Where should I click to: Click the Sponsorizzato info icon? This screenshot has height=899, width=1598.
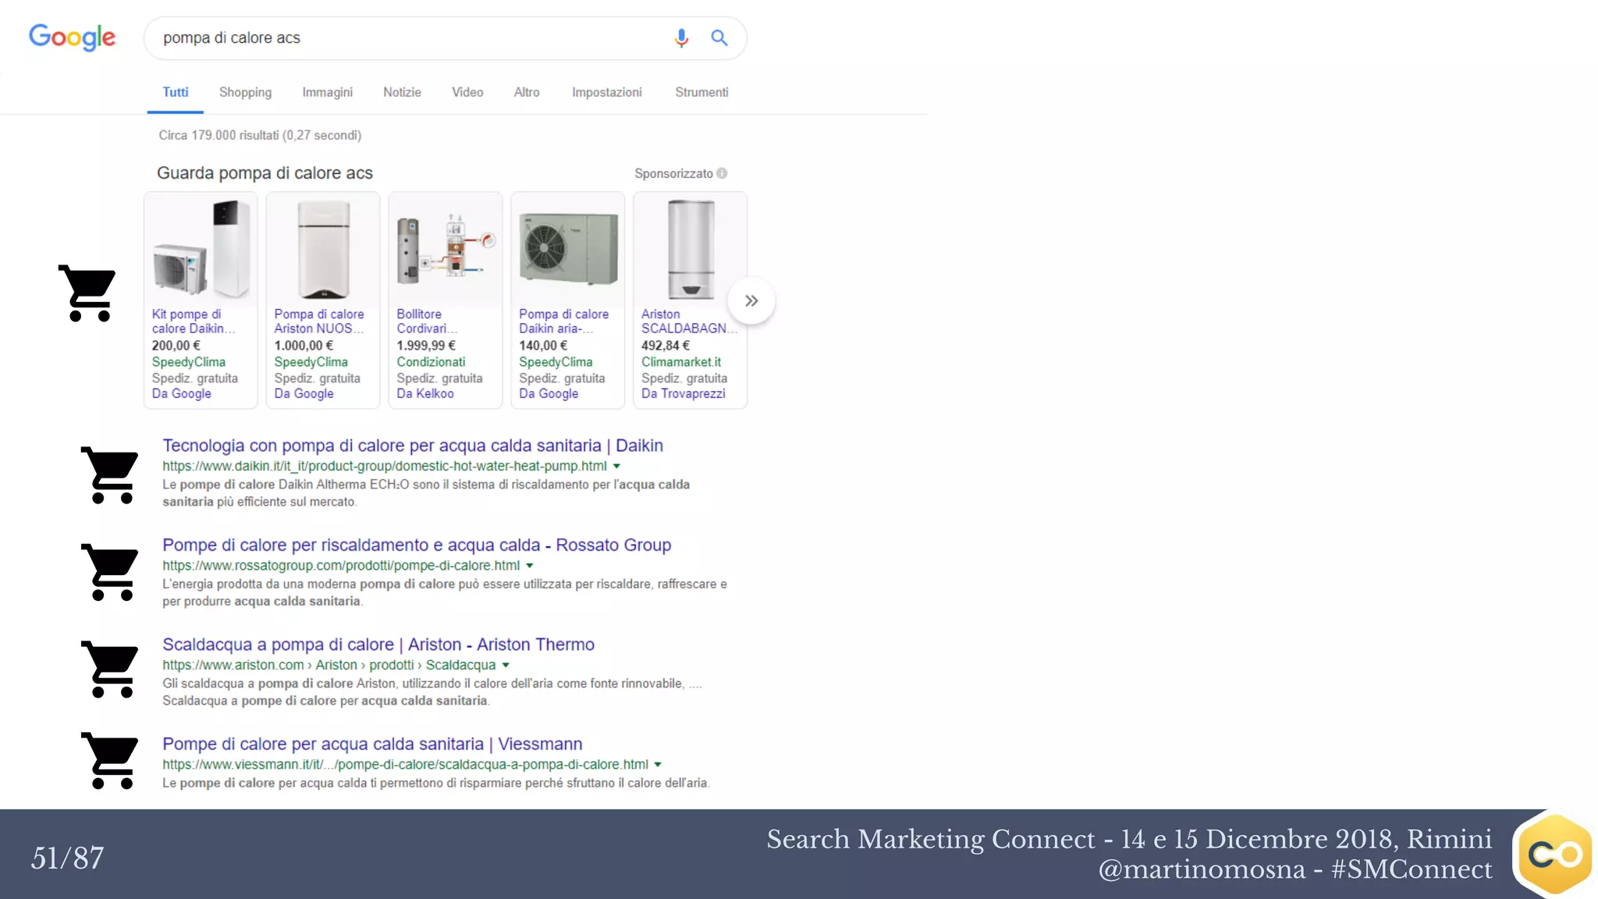tap(722, 173)
